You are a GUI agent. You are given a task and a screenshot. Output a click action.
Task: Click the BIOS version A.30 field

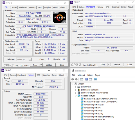[x=109, y=37]
